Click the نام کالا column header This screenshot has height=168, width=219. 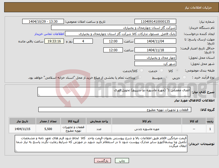coord(147,121)
